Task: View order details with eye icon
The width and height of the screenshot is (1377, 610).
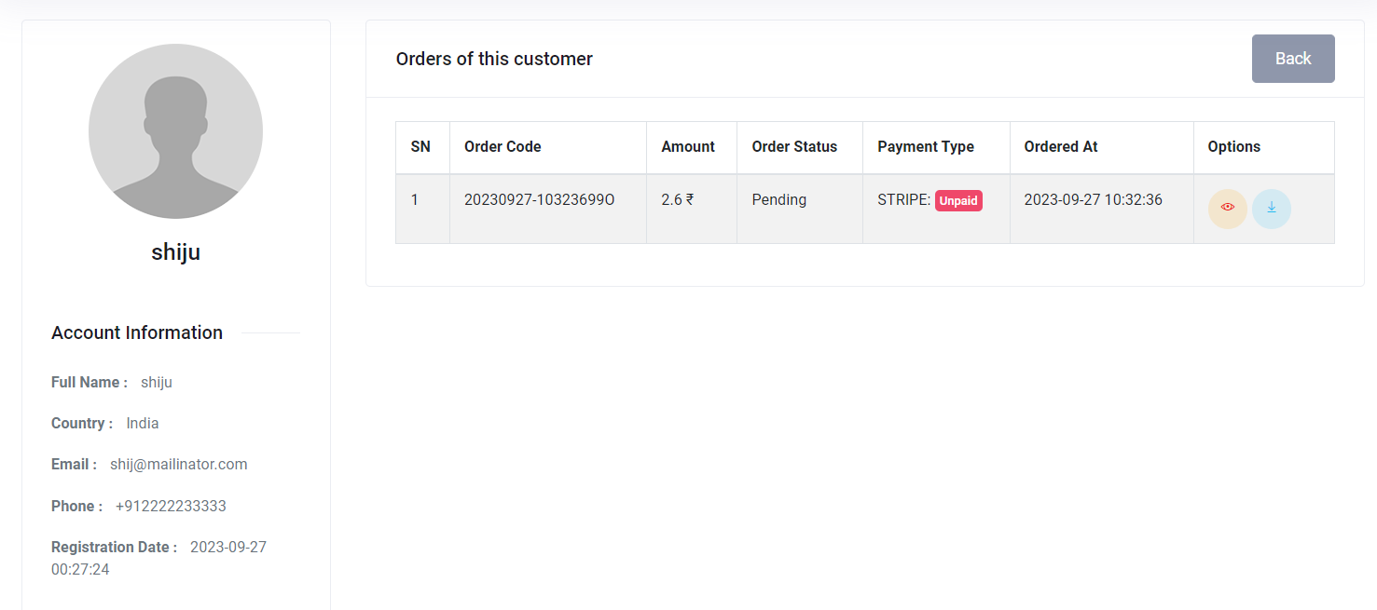Action: 1227,208
